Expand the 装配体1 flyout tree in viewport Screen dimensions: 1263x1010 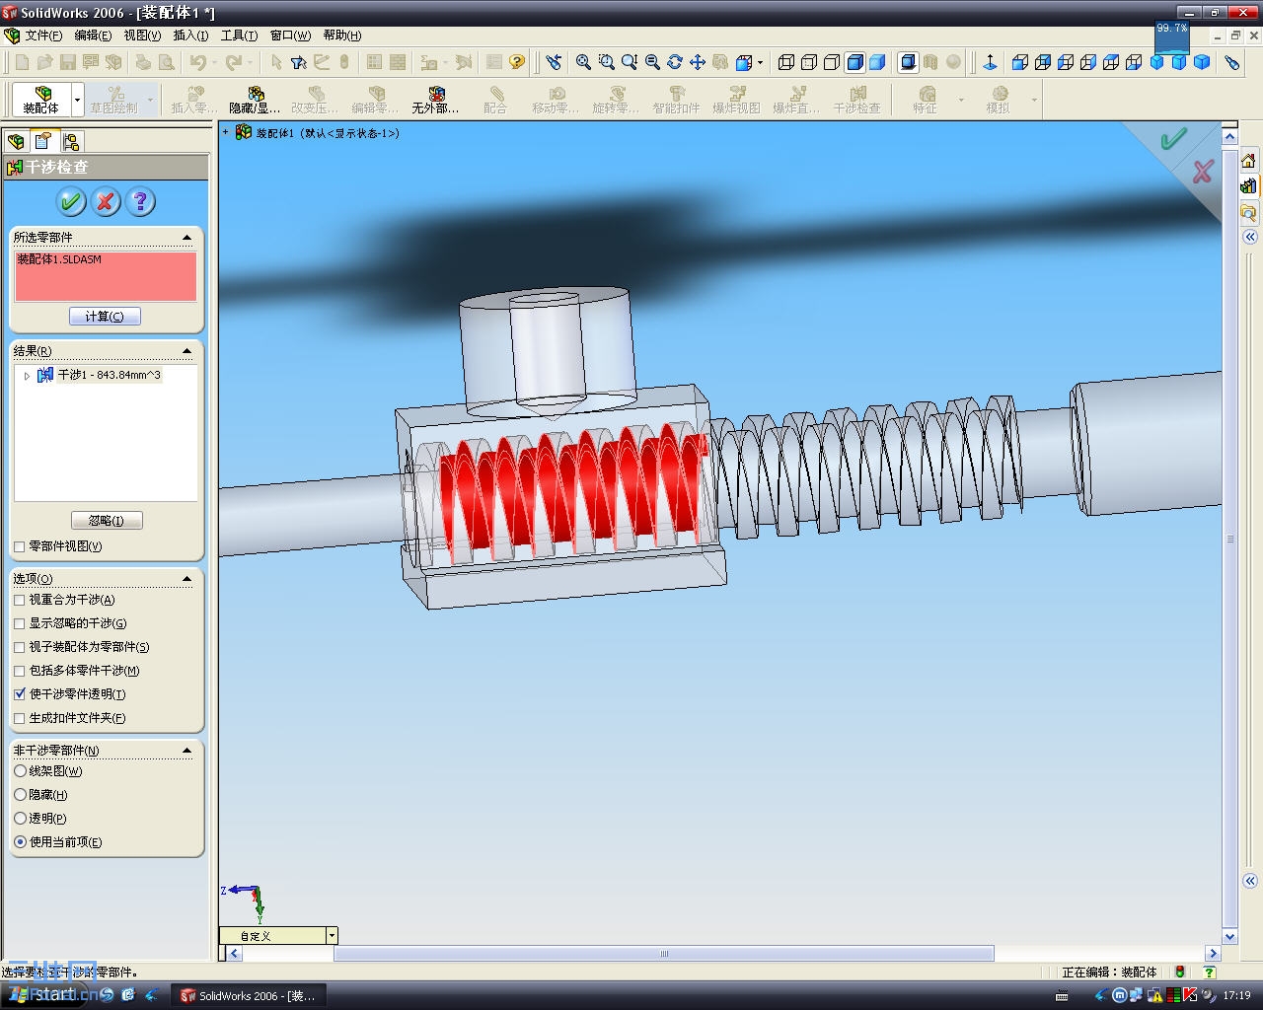pos(226,132)
